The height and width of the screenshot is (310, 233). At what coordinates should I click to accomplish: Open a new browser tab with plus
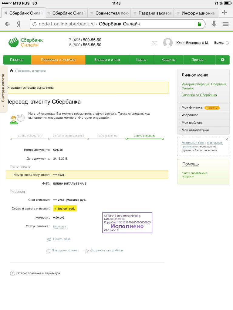pos(225,12)
